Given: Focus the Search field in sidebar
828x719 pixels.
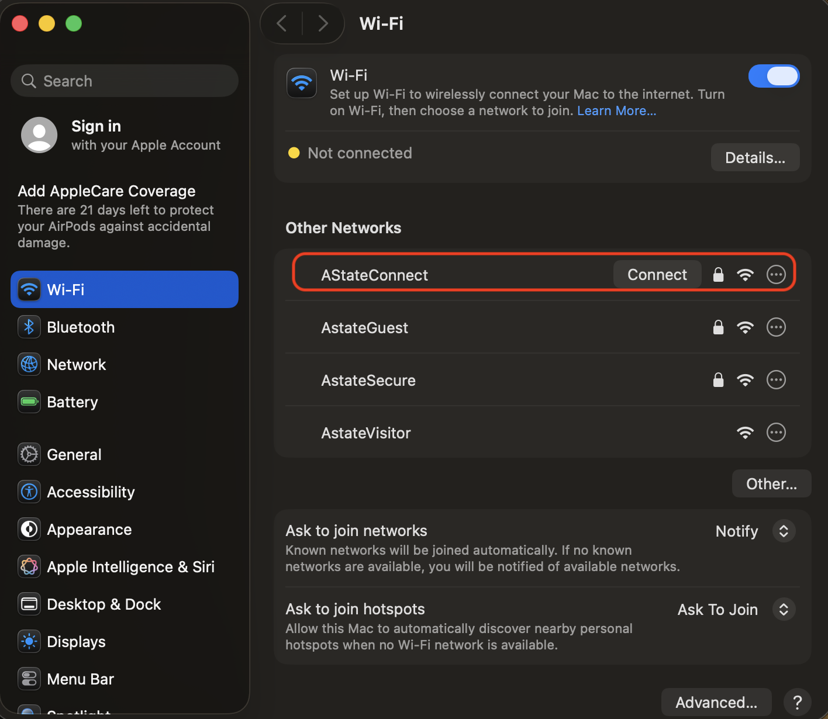Looking at the screenshot, I should 125,81.
